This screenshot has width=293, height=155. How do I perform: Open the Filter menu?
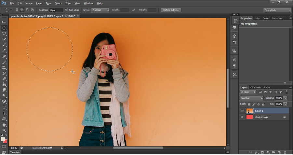[x=68, y=3]
